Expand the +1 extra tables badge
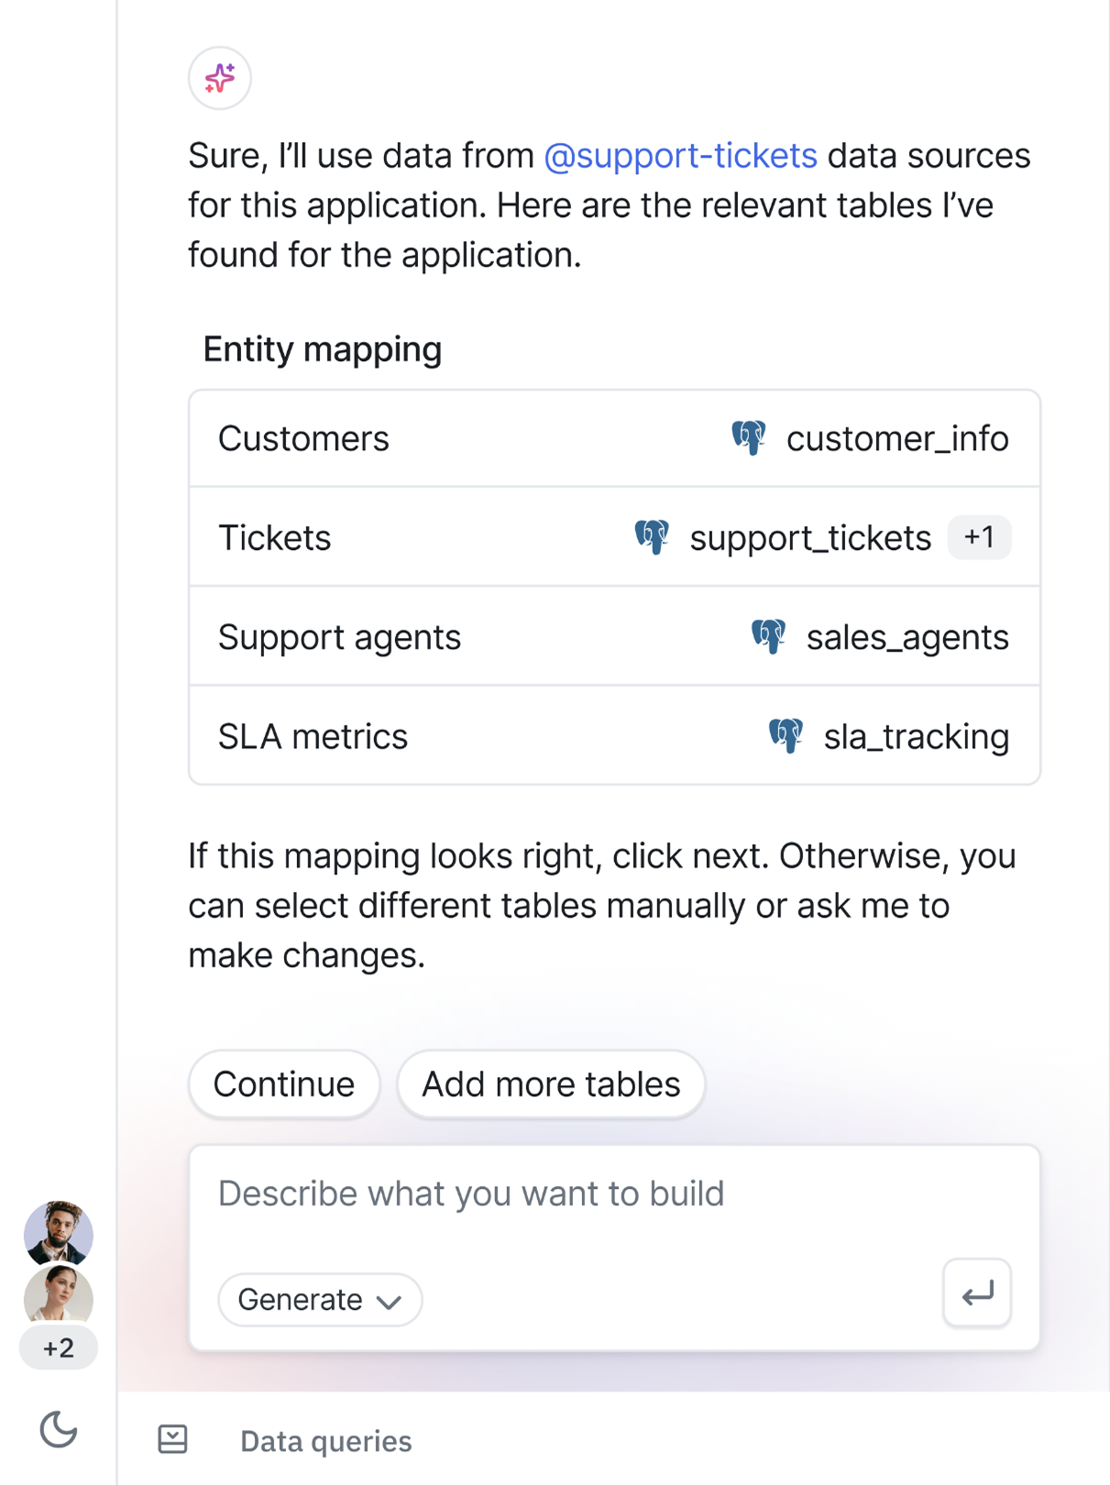Viewport: 1110px width, 1485px height. 979,537
